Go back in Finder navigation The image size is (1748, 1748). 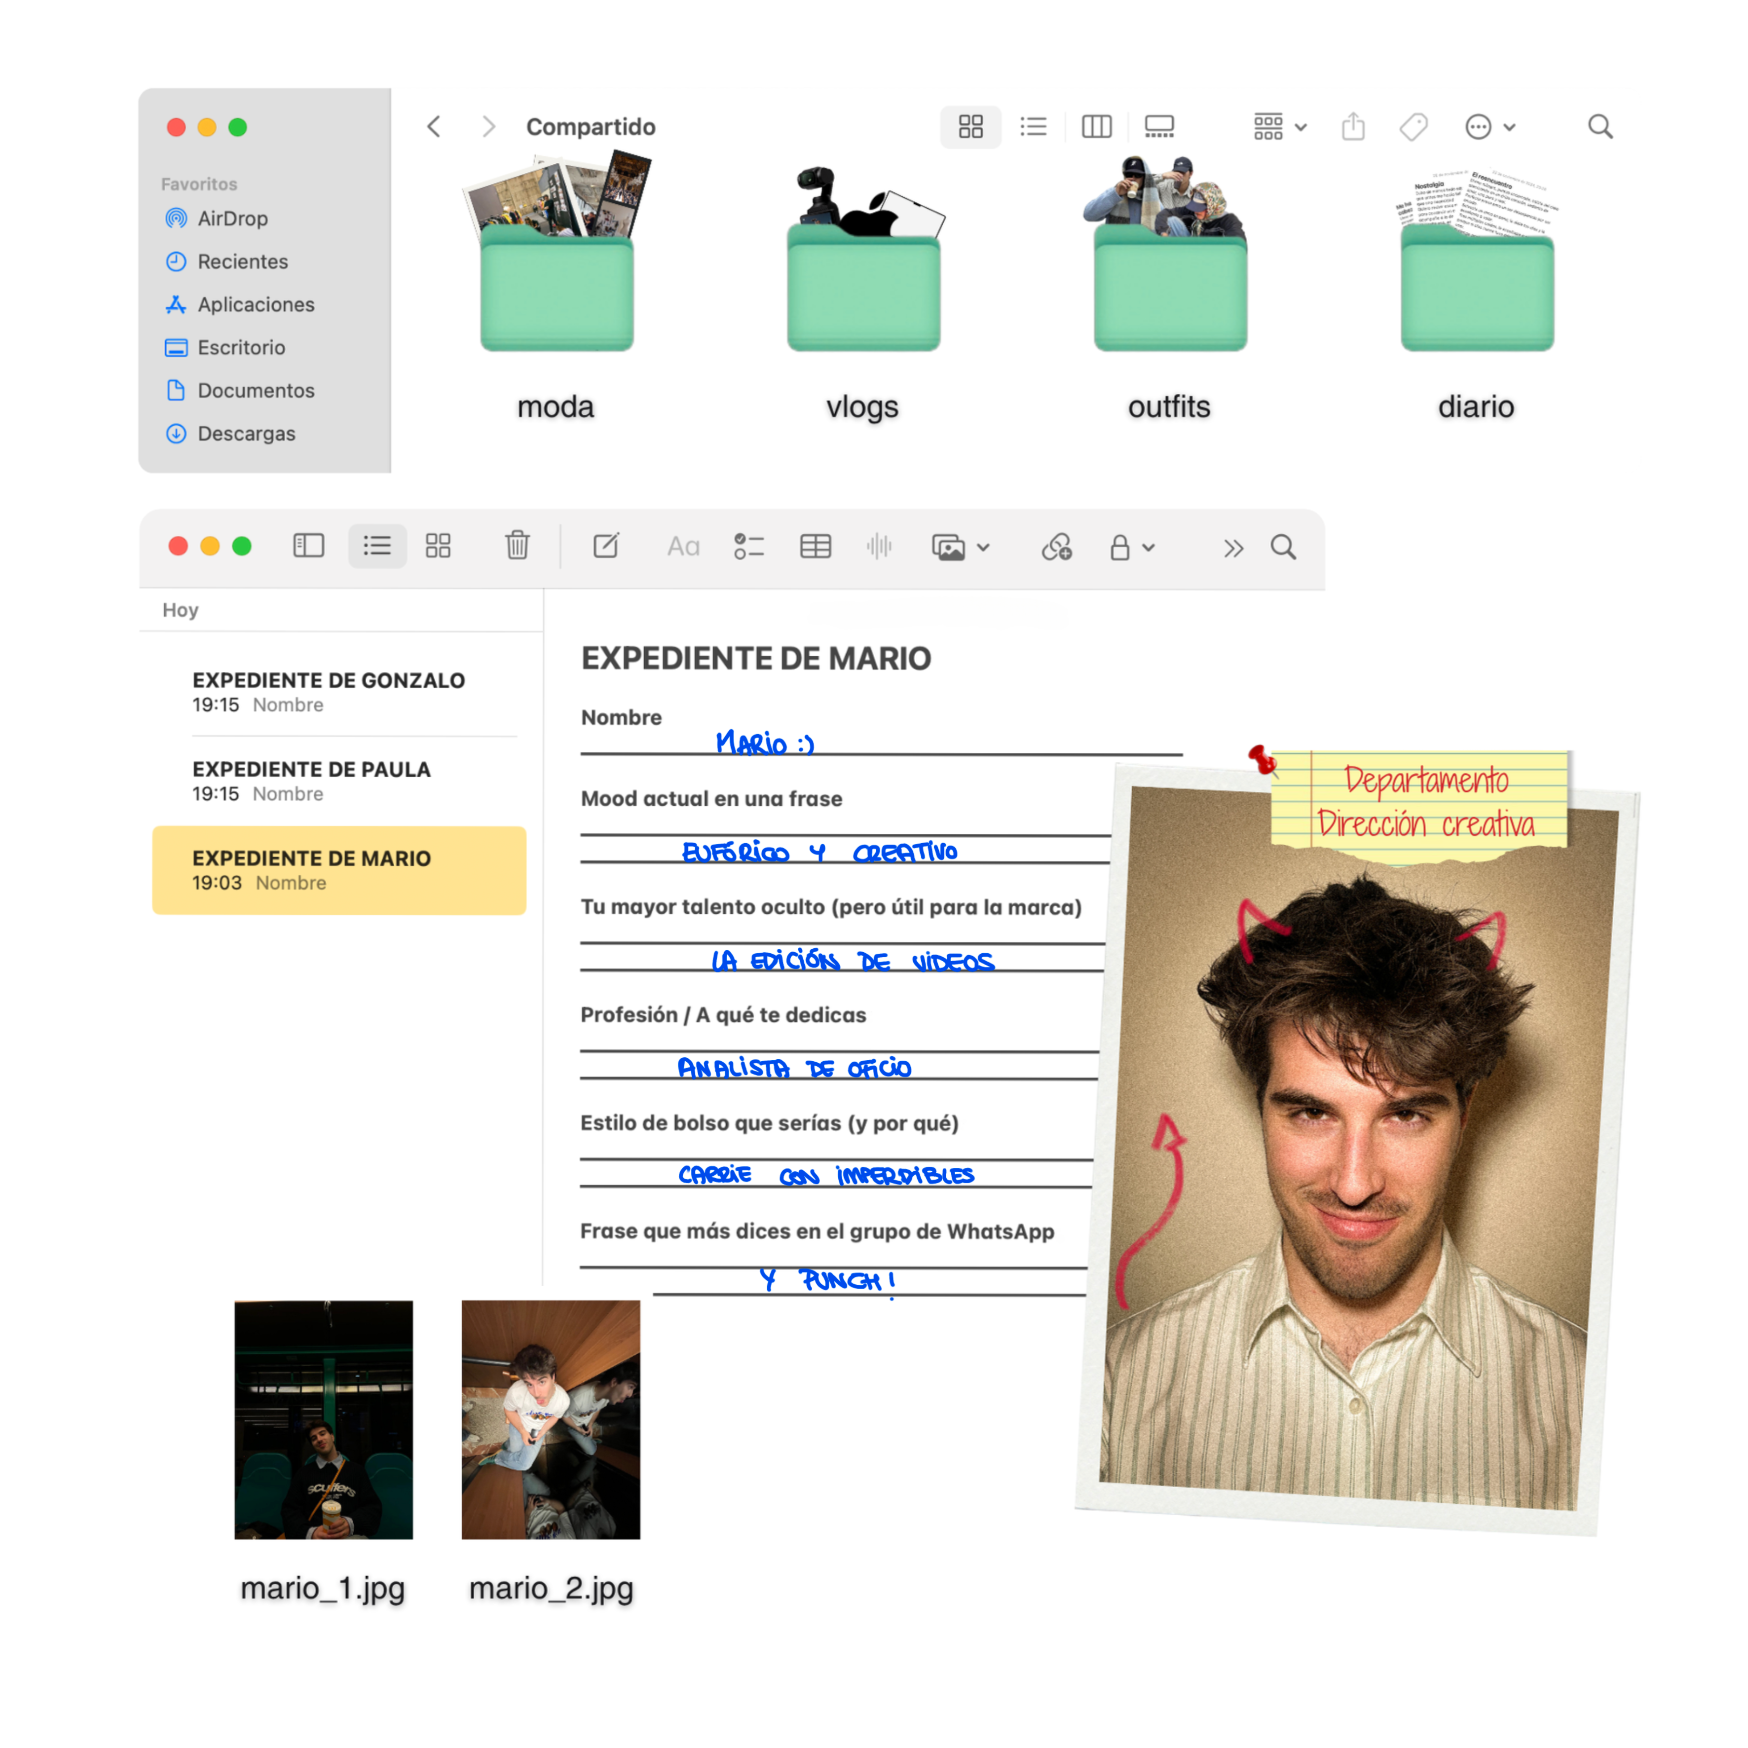click(434, 127)
